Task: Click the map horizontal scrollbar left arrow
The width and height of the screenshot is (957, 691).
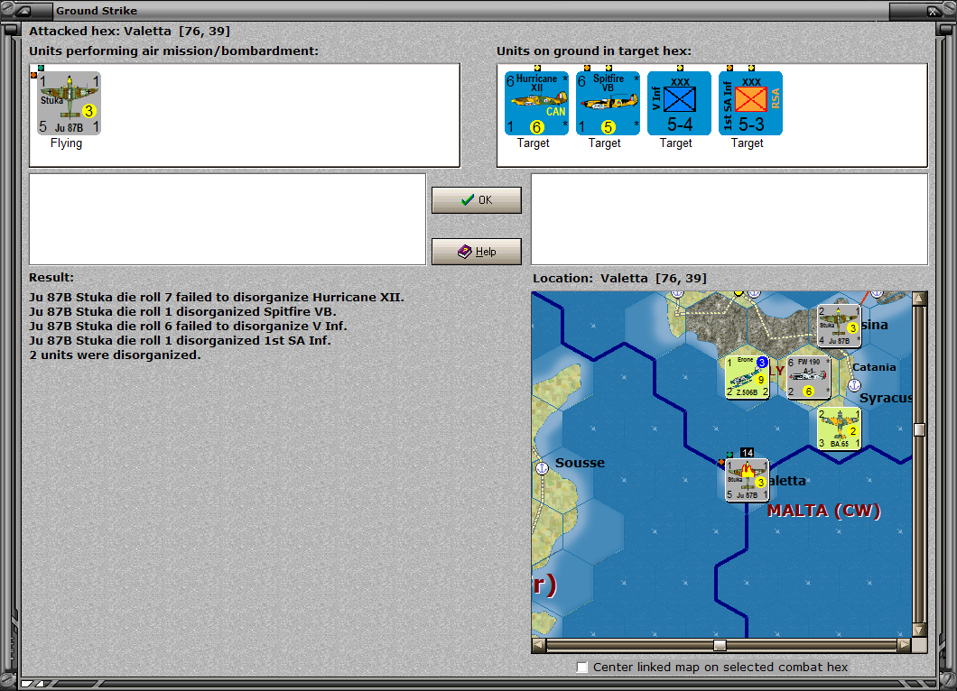Action: point(539,645)
